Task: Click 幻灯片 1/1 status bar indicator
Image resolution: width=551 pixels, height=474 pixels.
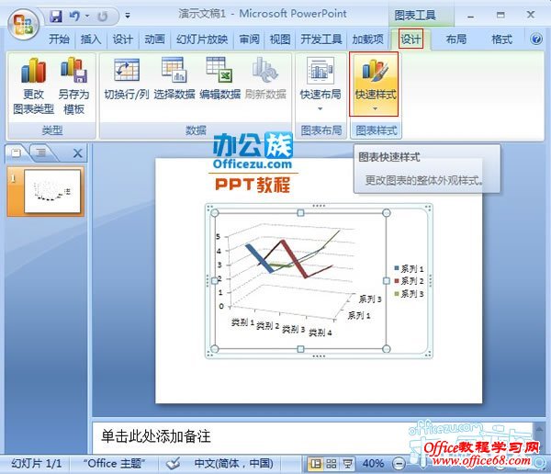Action: pyautogui.click(x=37, y=464)
